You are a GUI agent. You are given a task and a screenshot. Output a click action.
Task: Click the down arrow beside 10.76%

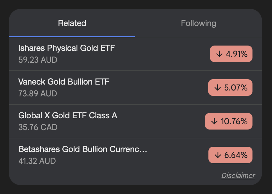point(214,122)
